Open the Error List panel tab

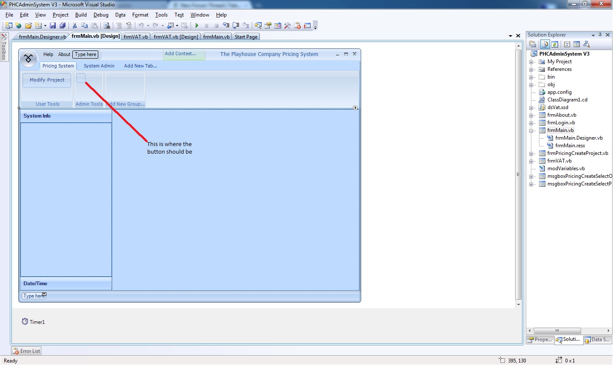[x=26, y=351]
